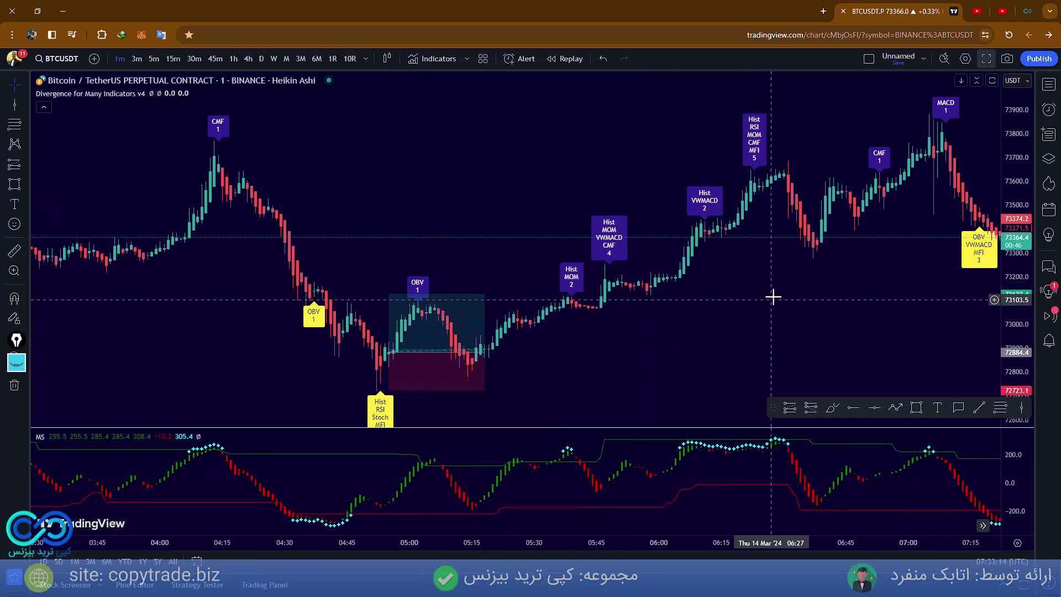Select the 4h timeframe
1061x597 pixels.
(248, 59)
